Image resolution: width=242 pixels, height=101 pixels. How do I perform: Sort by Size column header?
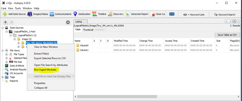[222, 41]
